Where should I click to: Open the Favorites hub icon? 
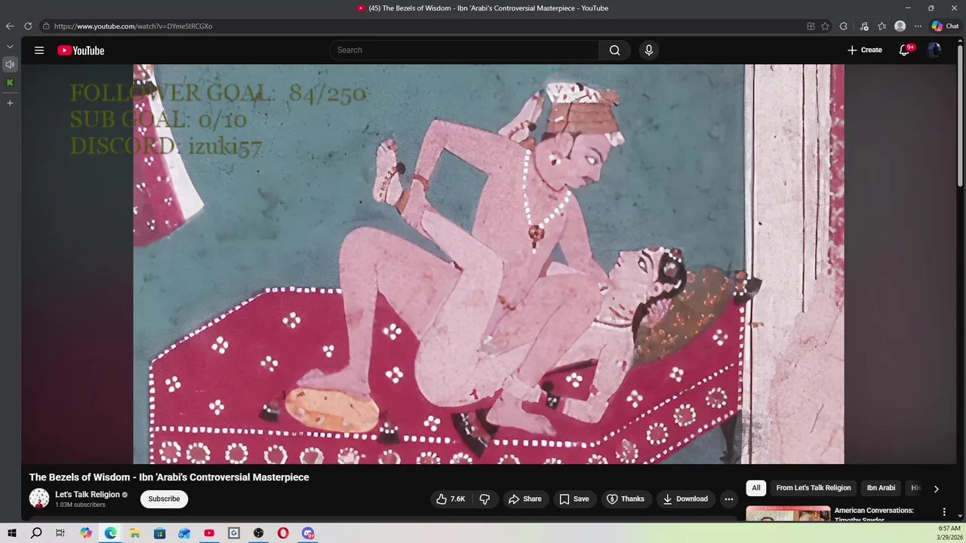coord(881,26)
